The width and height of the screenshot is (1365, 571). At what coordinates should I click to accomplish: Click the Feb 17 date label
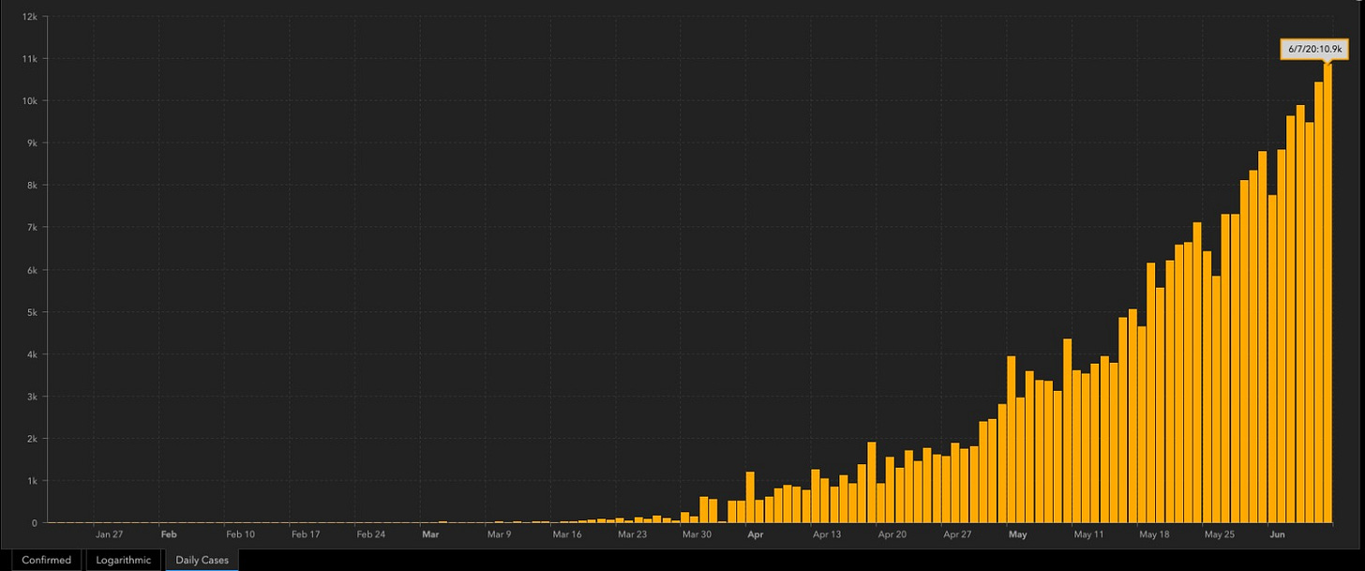(x=306, y=534)
